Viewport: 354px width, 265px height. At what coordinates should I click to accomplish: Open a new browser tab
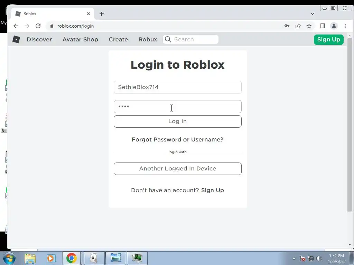102,14
